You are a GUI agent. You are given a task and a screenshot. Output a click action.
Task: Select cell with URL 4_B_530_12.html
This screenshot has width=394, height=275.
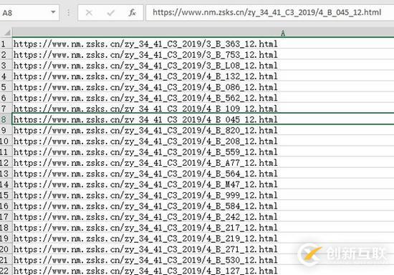click(203, 260)
